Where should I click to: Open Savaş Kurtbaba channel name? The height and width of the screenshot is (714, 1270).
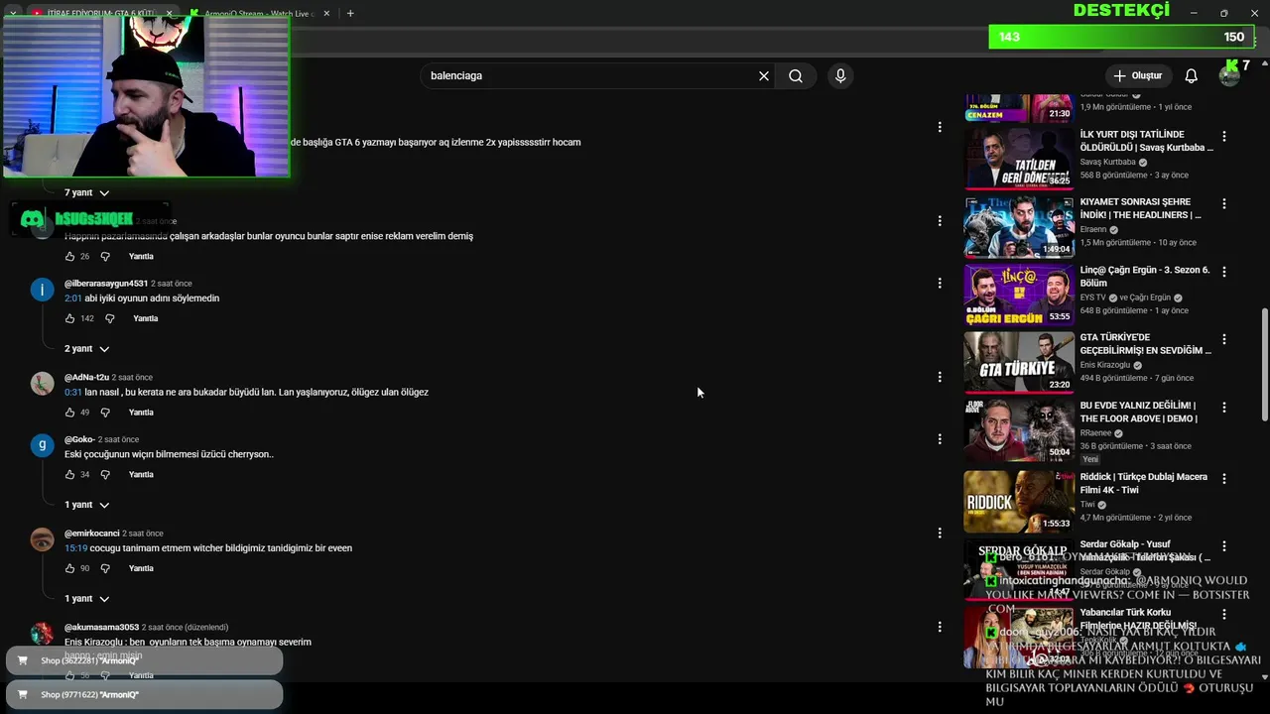(1107, 162)
